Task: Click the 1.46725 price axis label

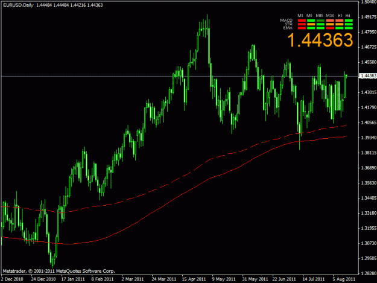Action: click(x=369, y=47)
